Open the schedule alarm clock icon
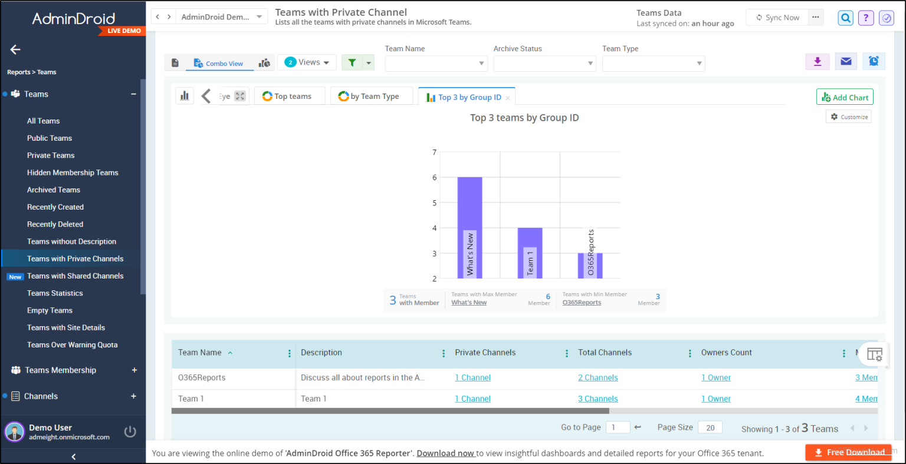The height and width of the screenshot is (464, 906). [x=874, y=61]
